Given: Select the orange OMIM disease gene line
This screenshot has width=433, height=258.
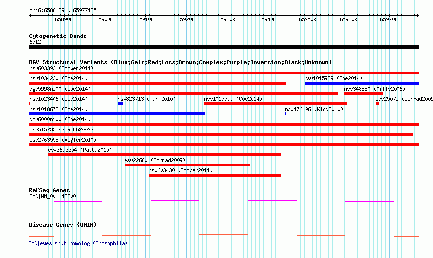Looking at the screenshot, I should pyautogui.click(x=224, y=235).
